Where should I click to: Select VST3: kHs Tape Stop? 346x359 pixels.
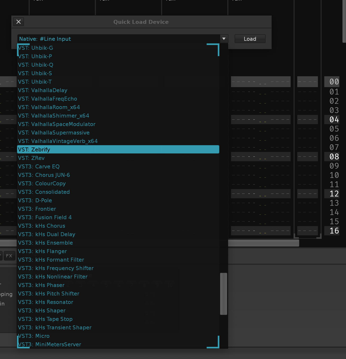pos(45,319)
